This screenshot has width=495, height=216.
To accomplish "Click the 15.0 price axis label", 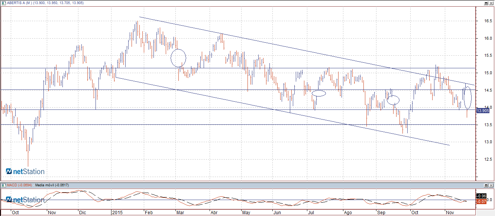I will click(488, 73).
